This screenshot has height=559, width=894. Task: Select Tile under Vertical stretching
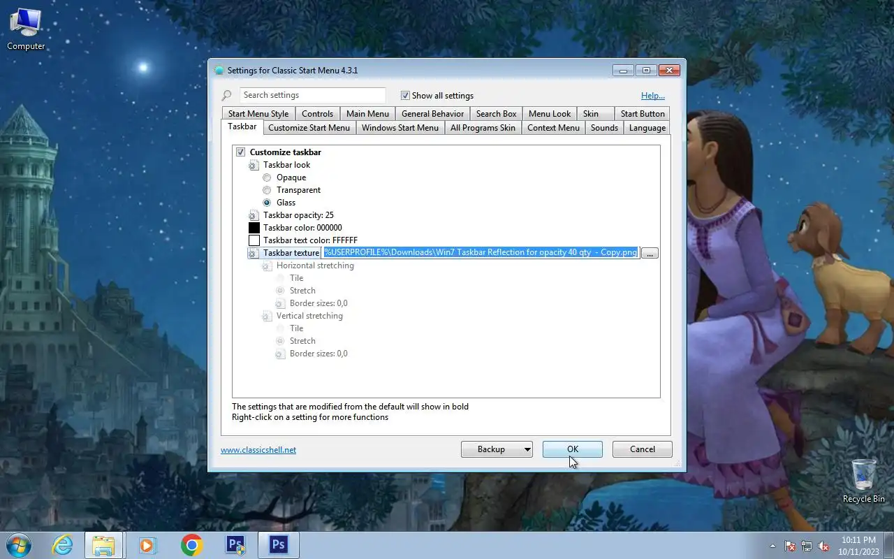coord(280,328)
